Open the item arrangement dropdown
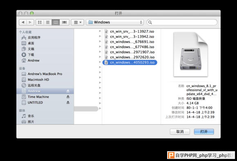This screenshot has height=161, width=237. [78, 22]
